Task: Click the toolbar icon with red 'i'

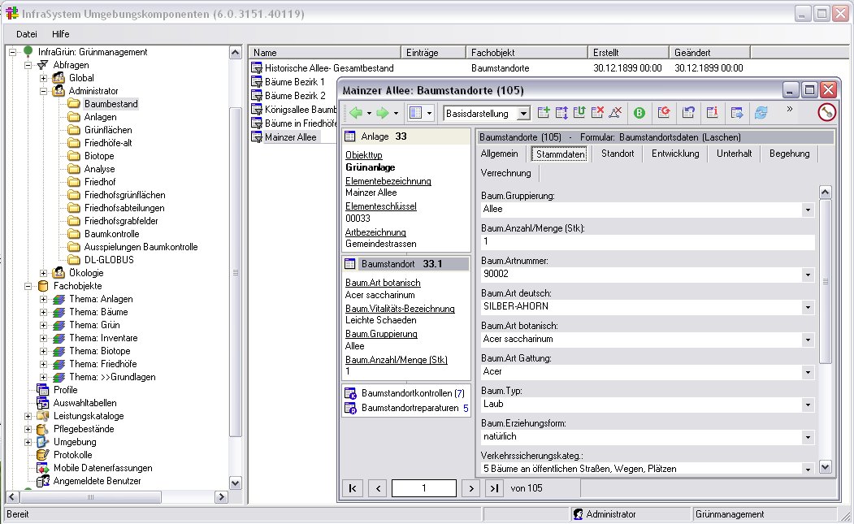Action: tap(712, 113)
